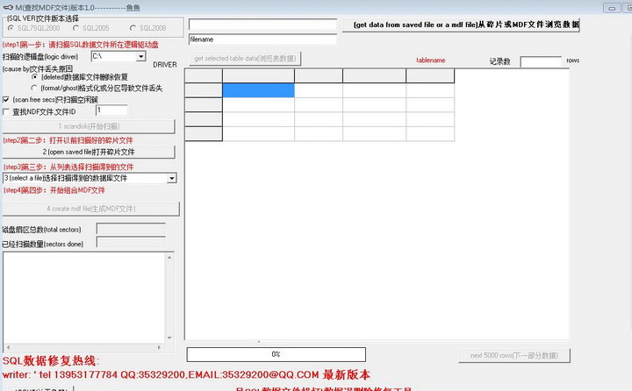Choose deleted database file recovery option
The height and width of the screenshot is (391, 632).
(x=34, y=77)
